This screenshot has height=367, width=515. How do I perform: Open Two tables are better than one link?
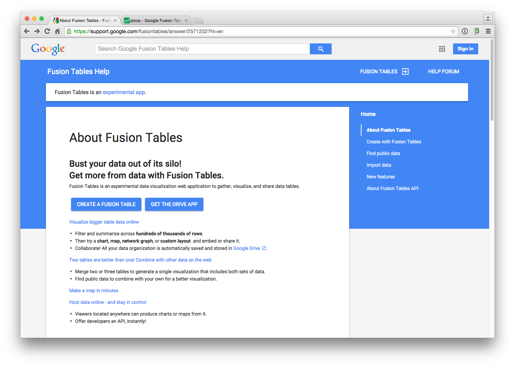140,260
